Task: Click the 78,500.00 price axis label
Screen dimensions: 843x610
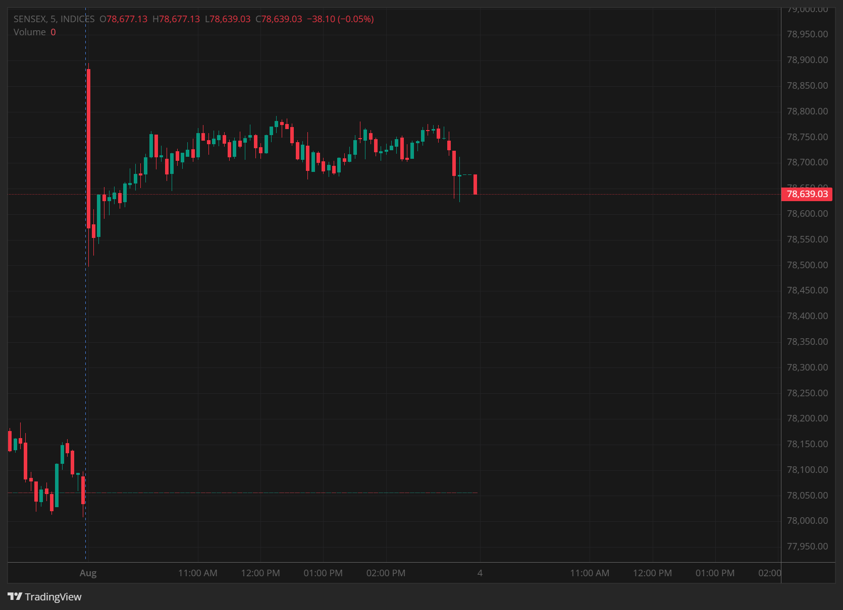Action: click(x=807, y=265)
